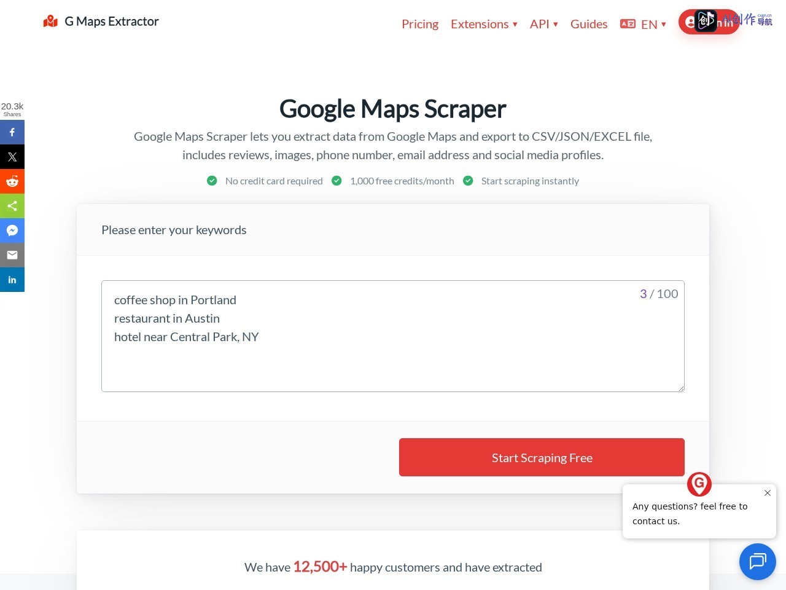786x590 pixels.
Task: Share on Facebook
Action: 12,132
